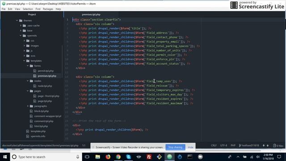
Task: Open comment-wrapper.tpl.php in the tree
Action: pos(48,116)
